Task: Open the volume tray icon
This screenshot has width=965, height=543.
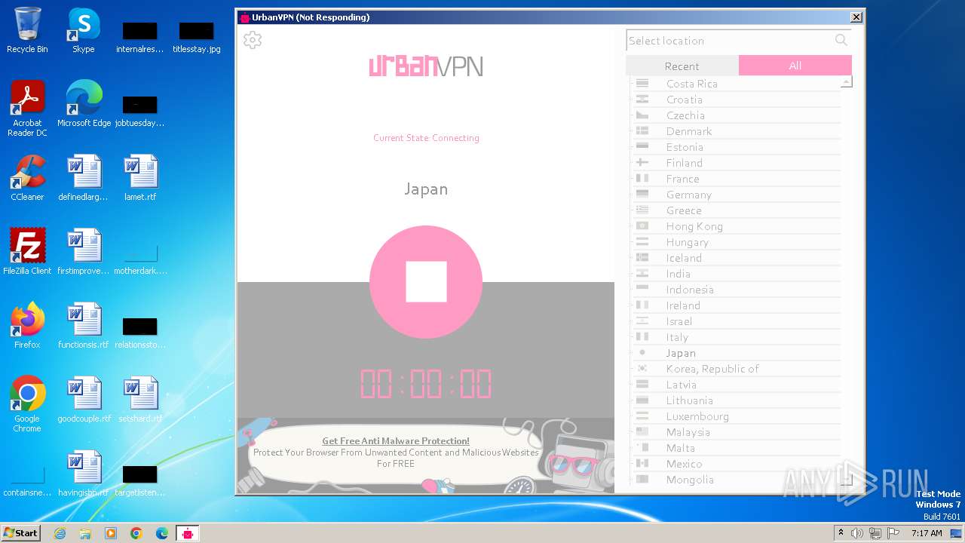Action: pyautogui.click(x=857, y=533)
